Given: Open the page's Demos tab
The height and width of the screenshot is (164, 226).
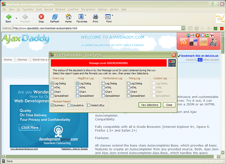Looking at the screenshot, I should 22,60.
